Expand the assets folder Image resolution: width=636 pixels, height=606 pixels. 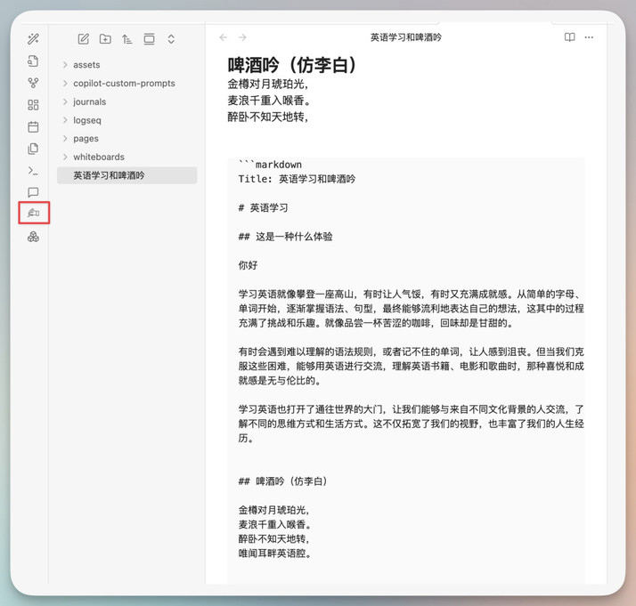click(x=86, y=65)
